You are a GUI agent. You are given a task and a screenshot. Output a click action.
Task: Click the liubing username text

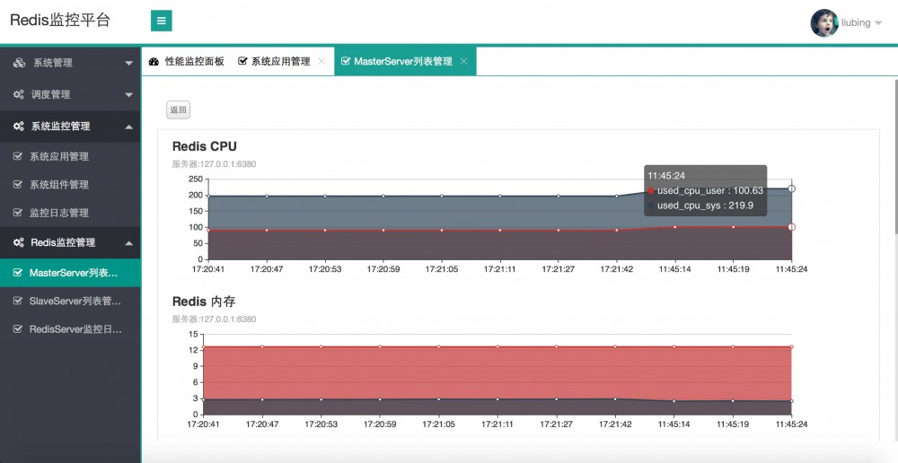(x=856, y=23)
